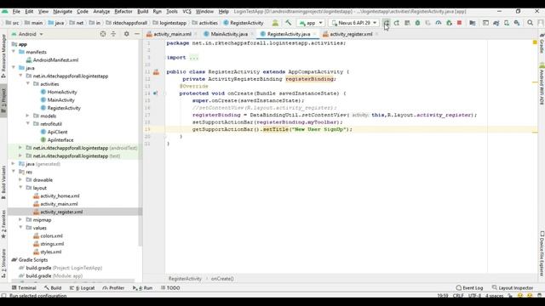
Task: Hide the Project panel with minus icon
Action: [x=137, y=34]
